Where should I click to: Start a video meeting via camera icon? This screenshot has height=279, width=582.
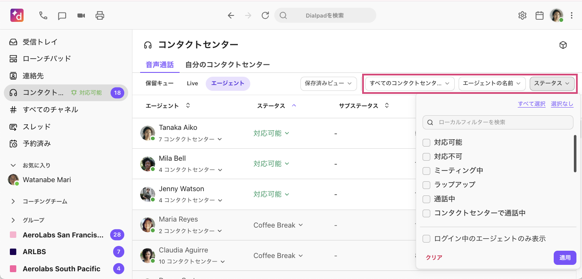click(x=81, y=16)
